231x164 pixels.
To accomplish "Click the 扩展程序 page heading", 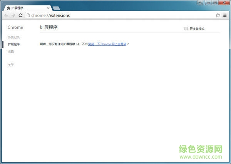I will tap(49, 27).
